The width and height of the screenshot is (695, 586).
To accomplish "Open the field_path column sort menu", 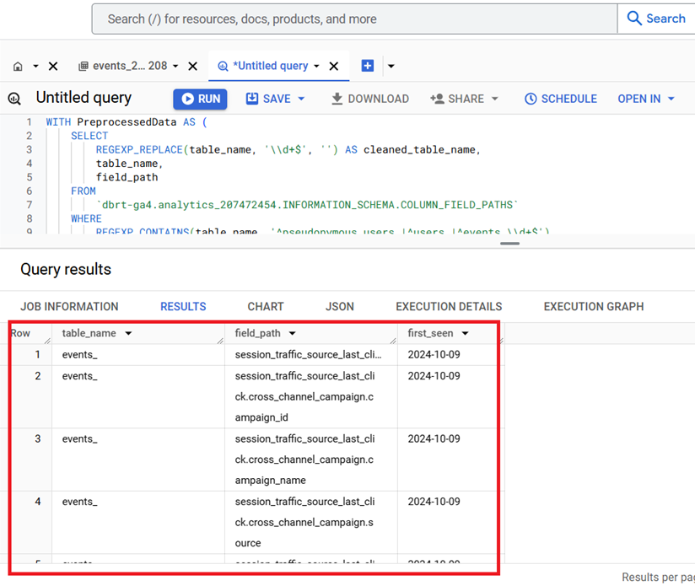I will click(x=293, y=334).
